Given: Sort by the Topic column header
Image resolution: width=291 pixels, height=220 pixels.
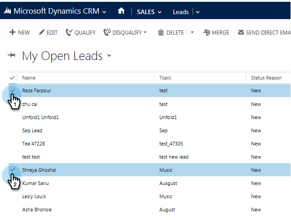Looking at the screenshot, I should click(165, 78).
